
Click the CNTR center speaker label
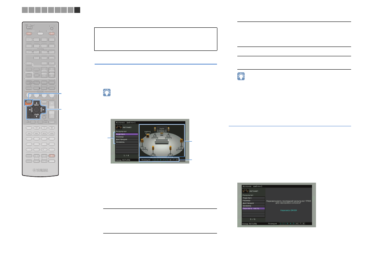(x=162, y=129)
